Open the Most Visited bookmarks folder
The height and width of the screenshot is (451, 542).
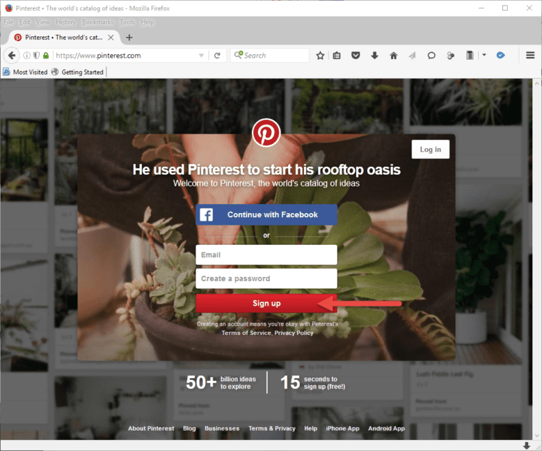pos(25,72)
